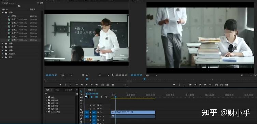The image size is (257, 124).
Task: Step back one frame in Source monitor
Action: point(82,85)
